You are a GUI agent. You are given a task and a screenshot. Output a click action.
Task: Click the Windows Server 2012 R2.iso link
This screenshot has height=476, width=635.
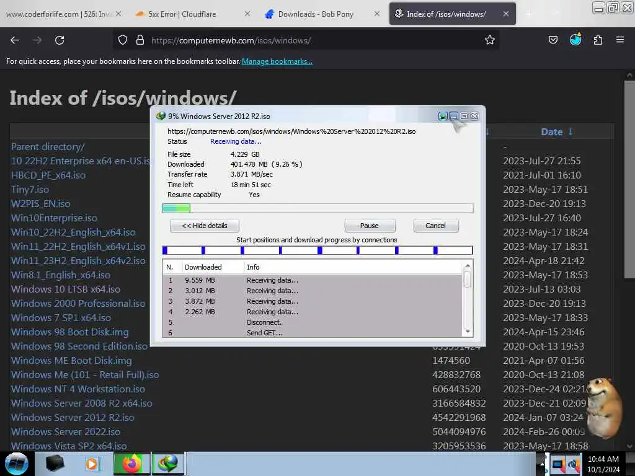tap(73, 418)
